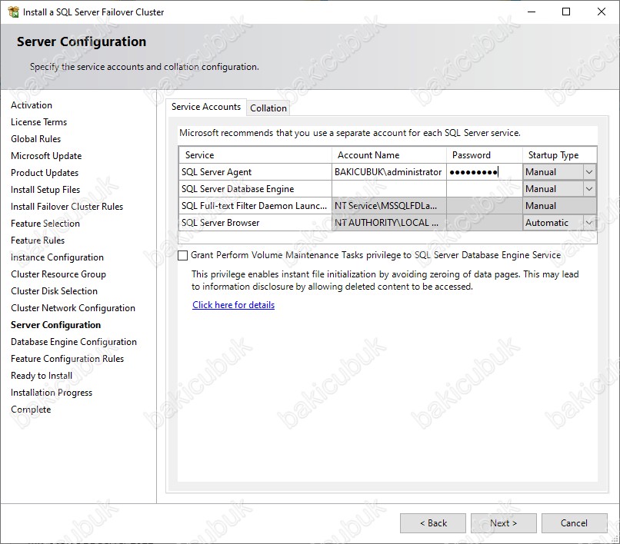Click the Startup Type column header
The height and width of the screenshot is (544, 620).
[559, 155]
